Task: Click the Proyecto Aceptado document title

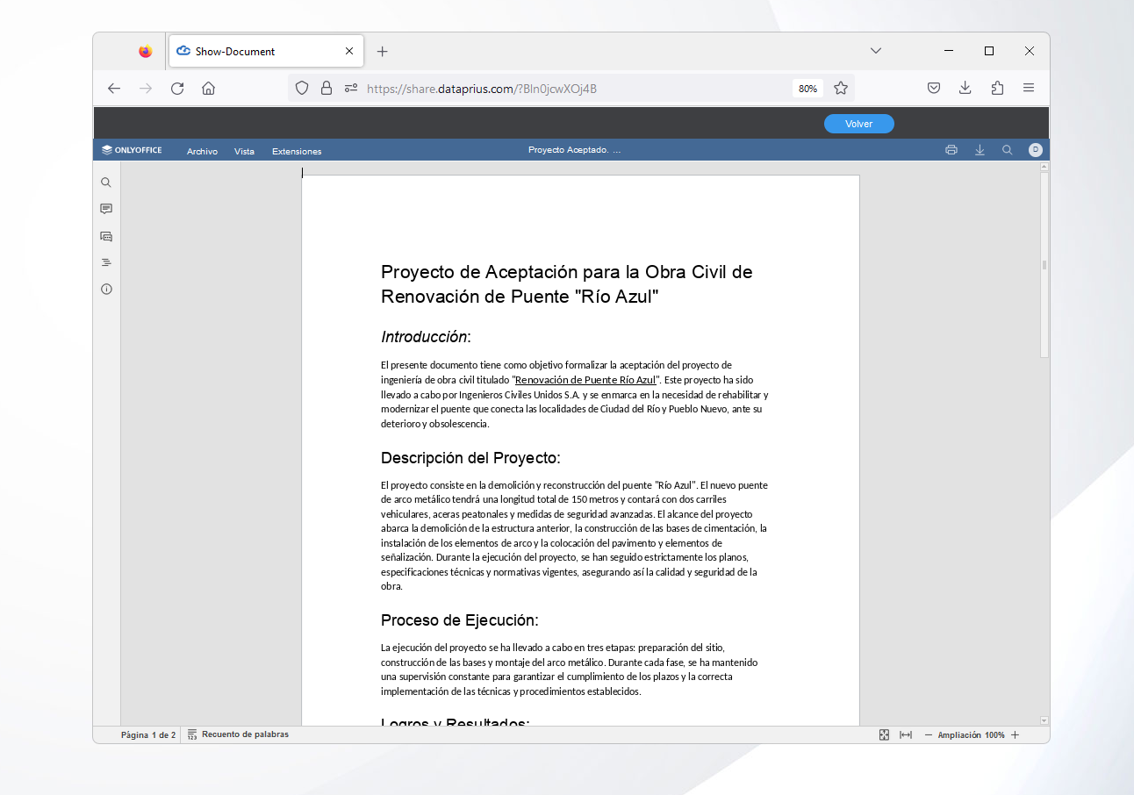Action: (x=574, y=150)
